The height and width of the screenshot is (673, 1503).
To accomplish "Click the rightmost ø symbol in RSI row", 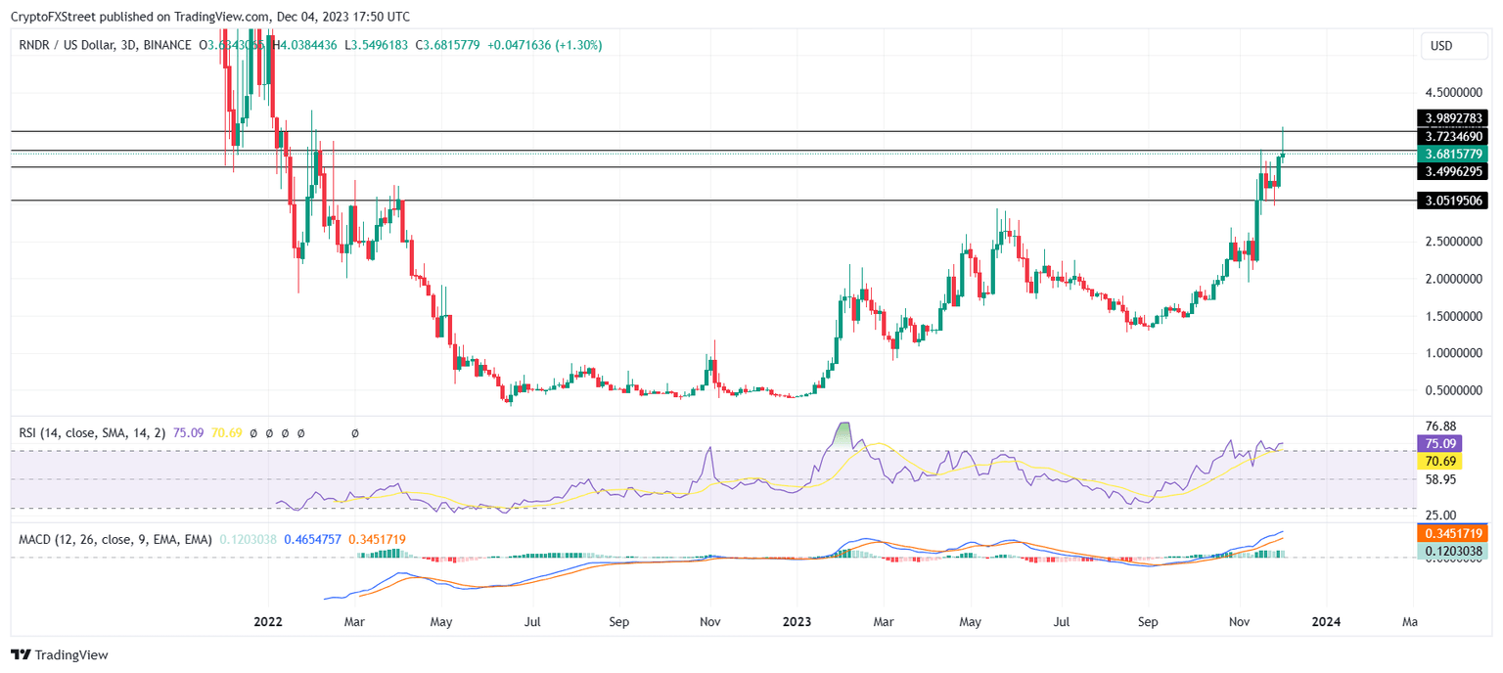I will (x=354, y=432).
